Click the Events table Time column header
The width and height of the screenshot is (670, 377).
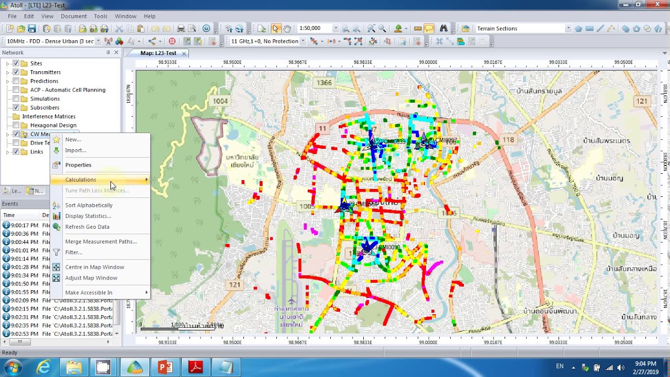click(x=21, y=215)
